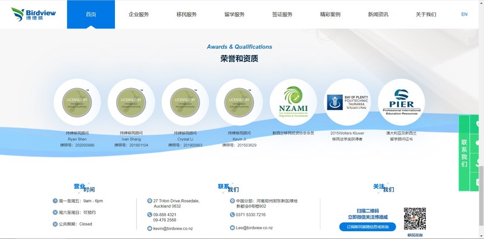Switch the site language to EN

[x=464, y=14]
